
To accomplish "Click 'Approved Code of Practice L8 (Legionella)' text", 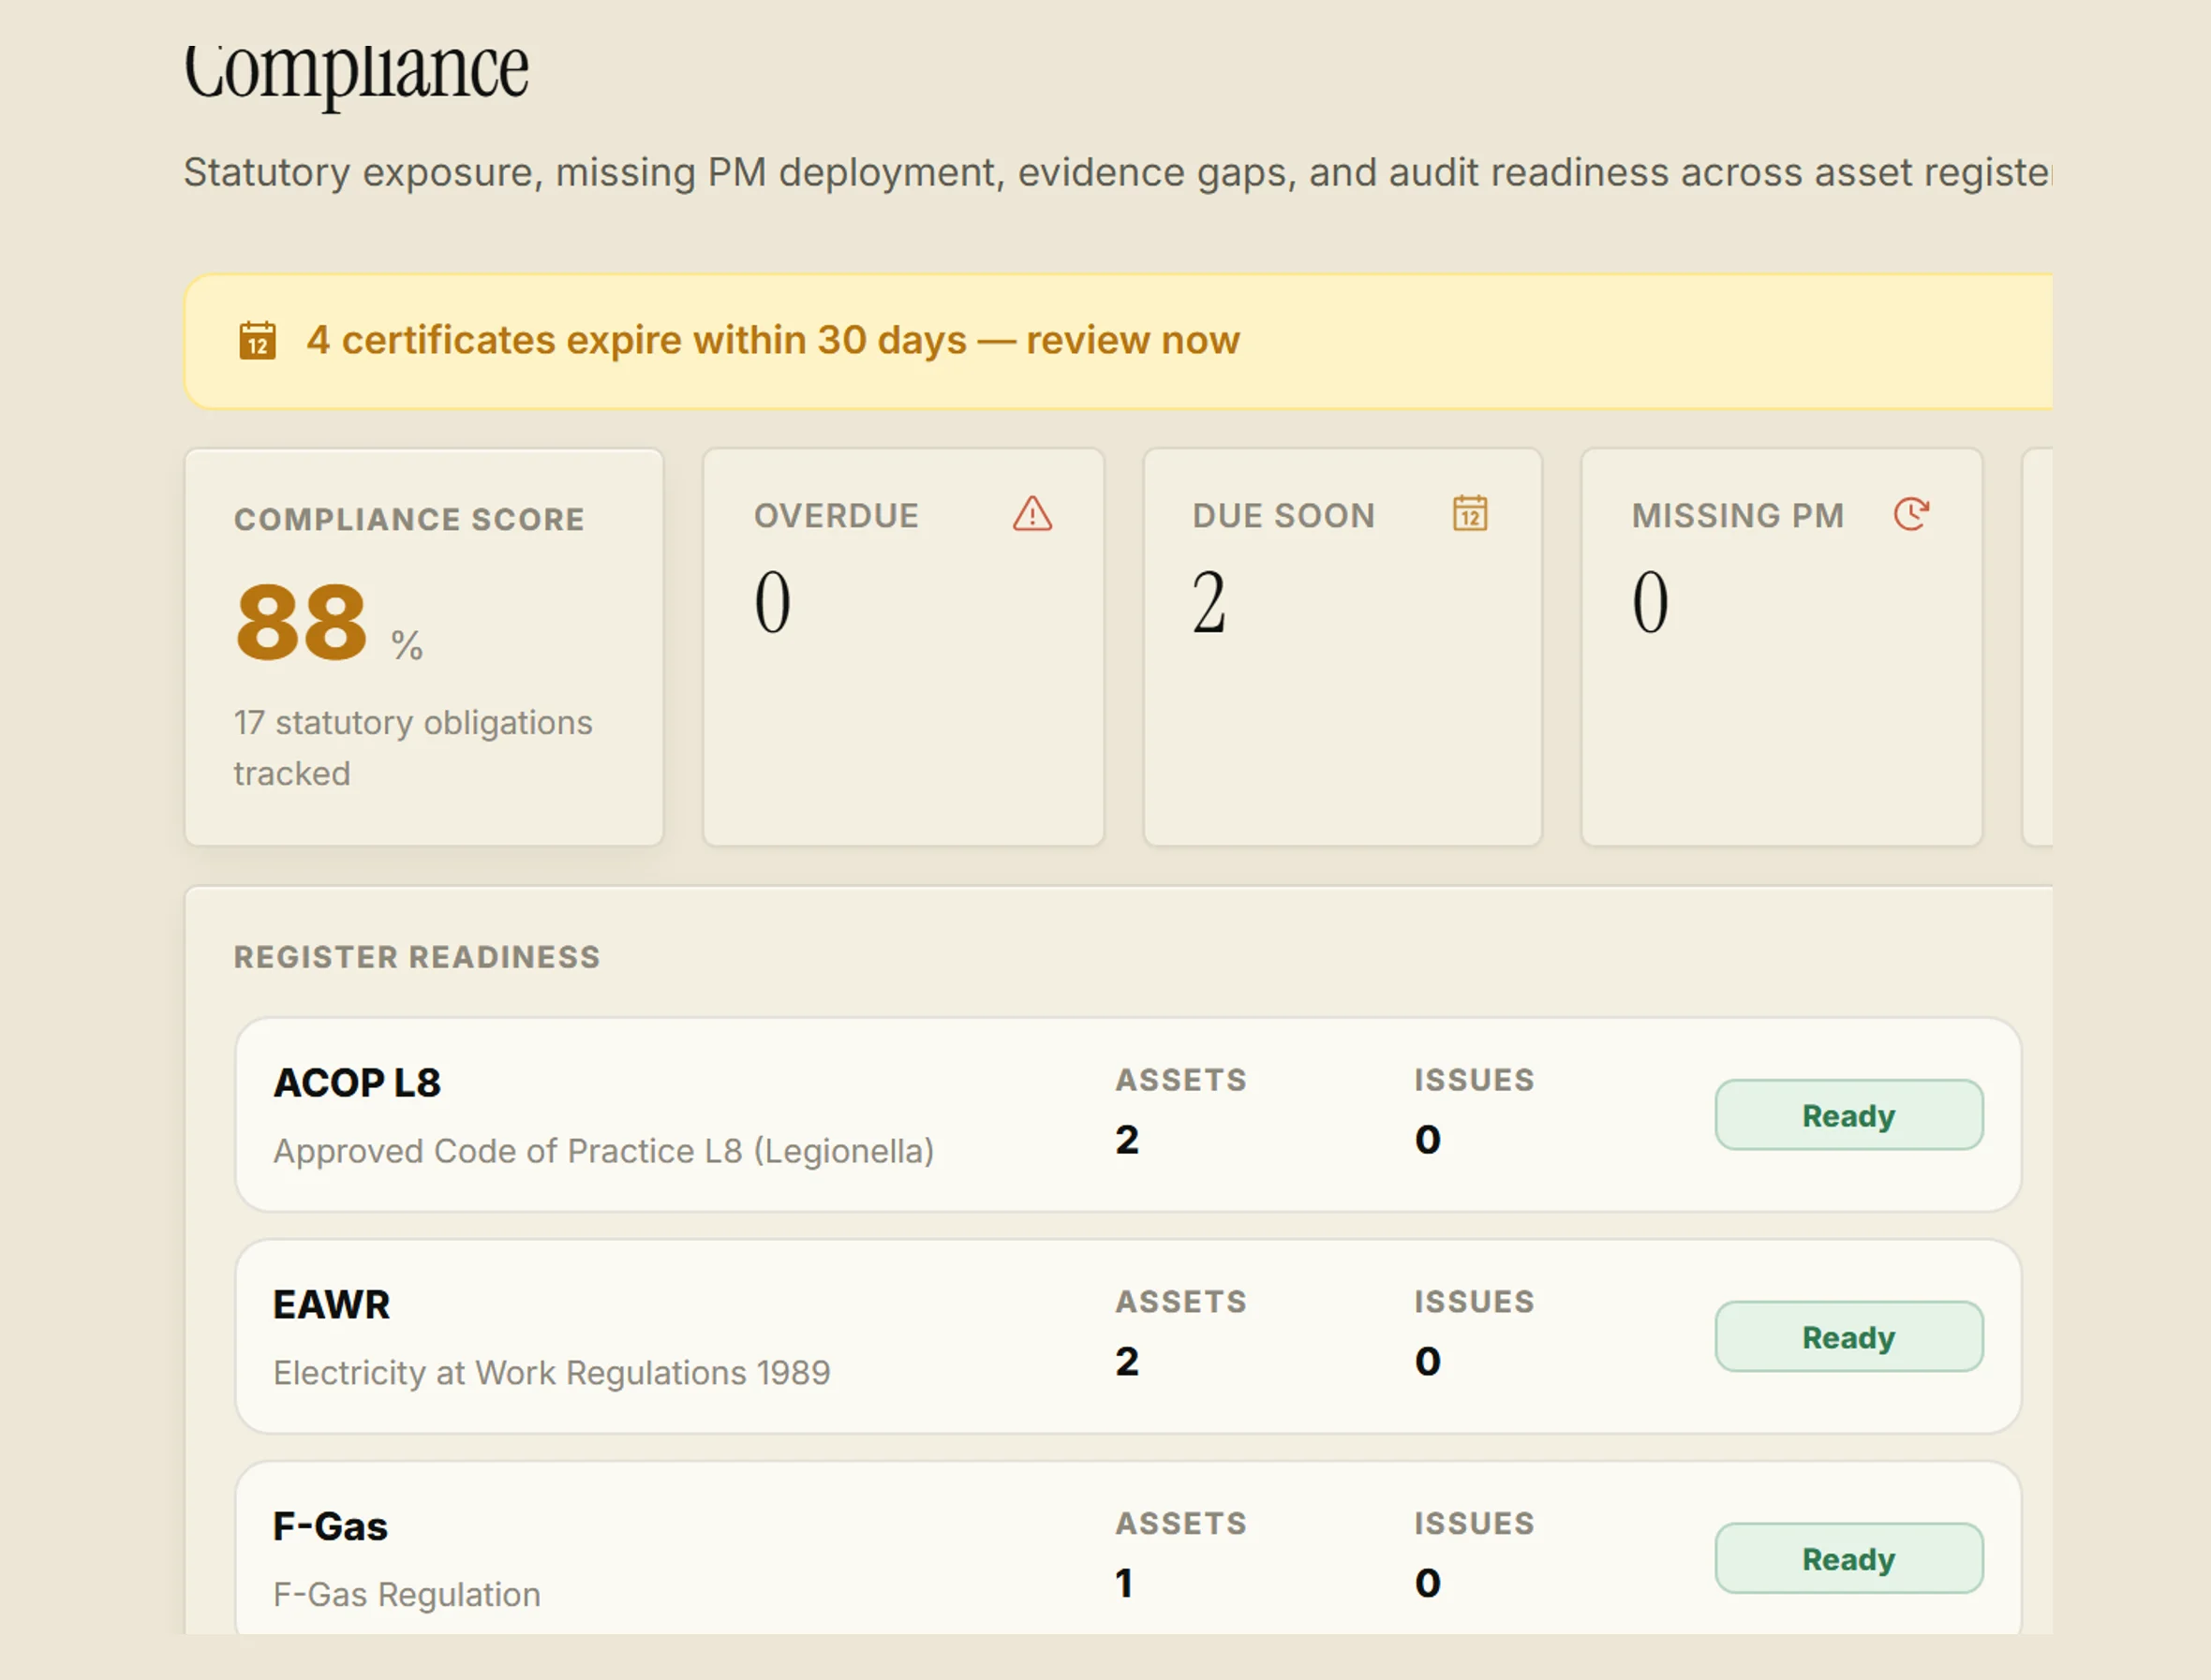I will coord(604,1151).
